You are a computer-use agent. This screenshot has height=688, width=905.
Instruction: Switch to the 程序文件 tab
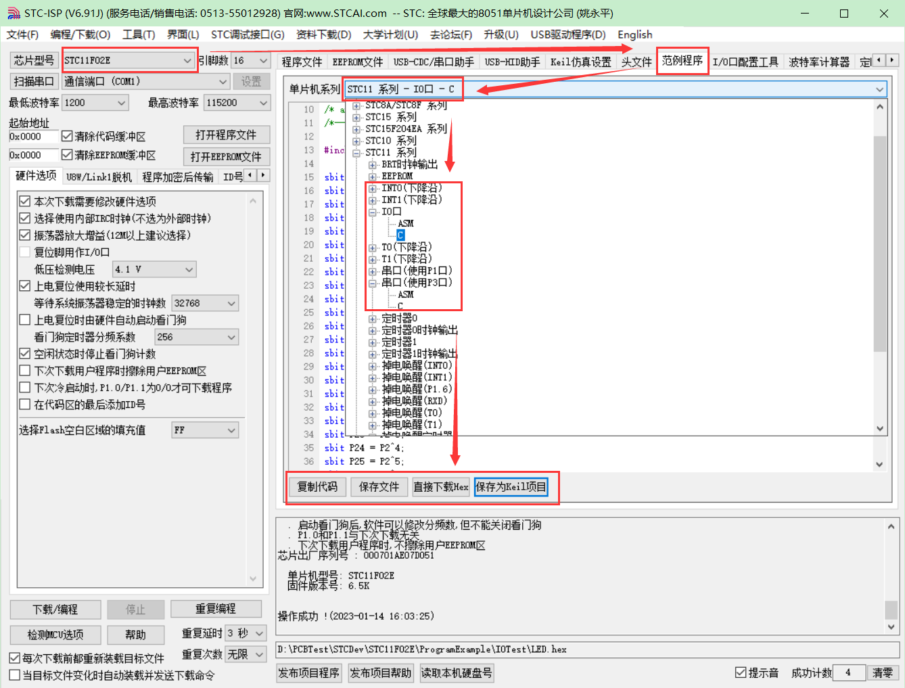pyautogui.click(x=302, y=62)
